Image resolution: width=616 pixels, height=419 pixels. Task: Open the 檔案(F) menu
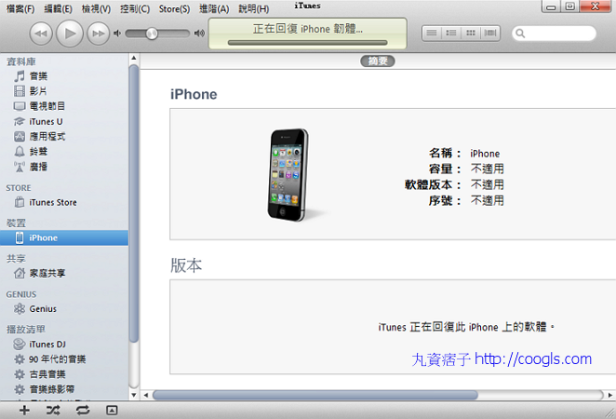20,8
